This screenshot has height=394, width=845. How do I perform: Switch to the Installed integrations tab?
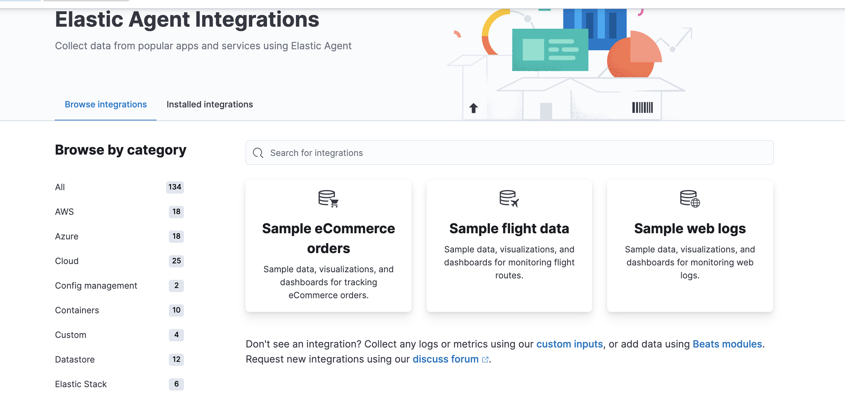(210, 104)
